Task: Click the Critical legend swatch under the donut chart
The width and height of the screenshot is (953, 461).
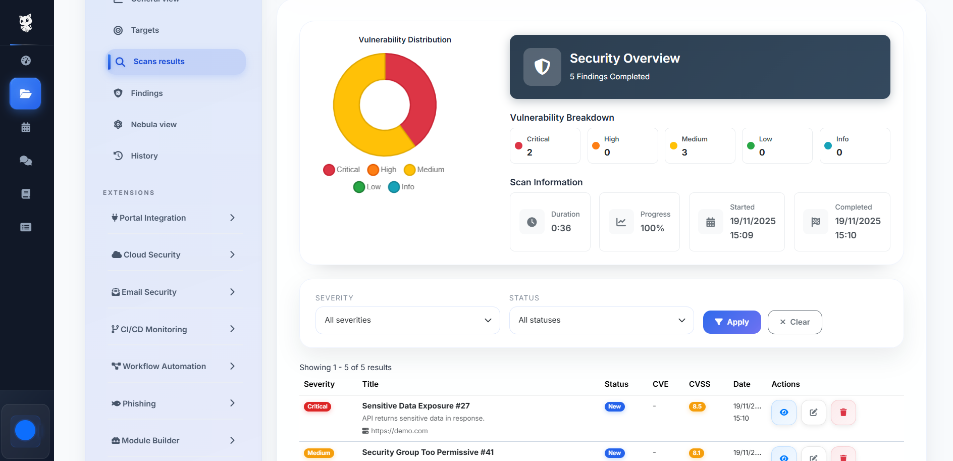Action: [x=330, y=170]
